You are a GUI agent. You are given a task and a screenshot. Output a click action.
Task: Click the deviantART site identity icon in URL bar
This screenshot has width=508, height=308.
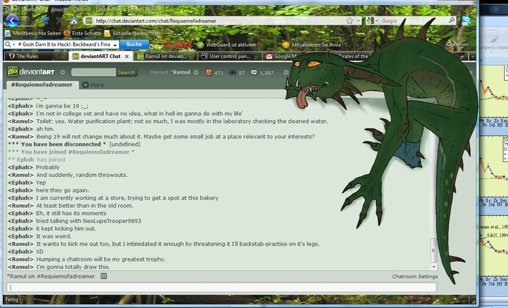pos(89,21)
